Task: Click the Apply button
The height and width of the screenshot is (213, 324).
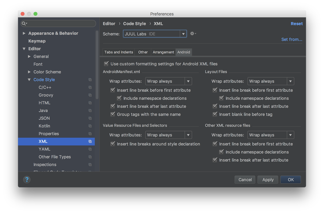Action: pyautogui.click(x=268, y=180)
